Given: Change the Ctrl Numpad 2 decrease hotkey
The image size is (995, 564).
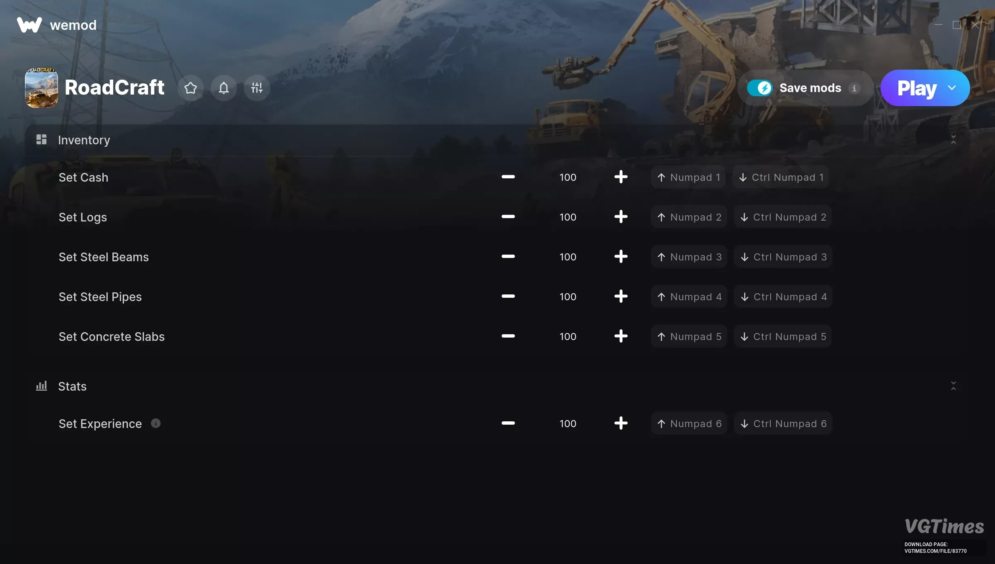Looking at the screenshot, I should [x=783, y=217].
